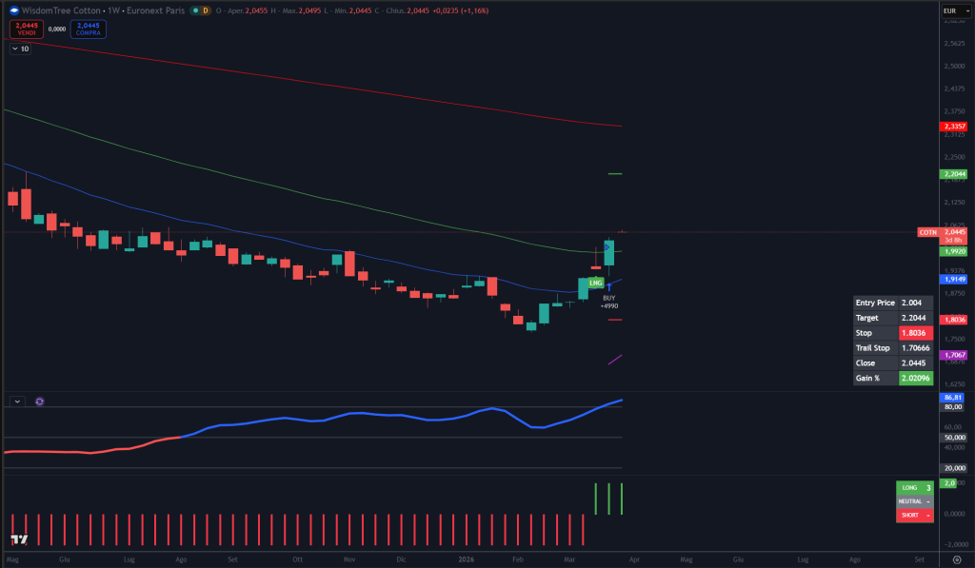Click the Target 2.2044 table cell
The height and width of the screenshot is (568, 975).
click(x=916, y=318)
